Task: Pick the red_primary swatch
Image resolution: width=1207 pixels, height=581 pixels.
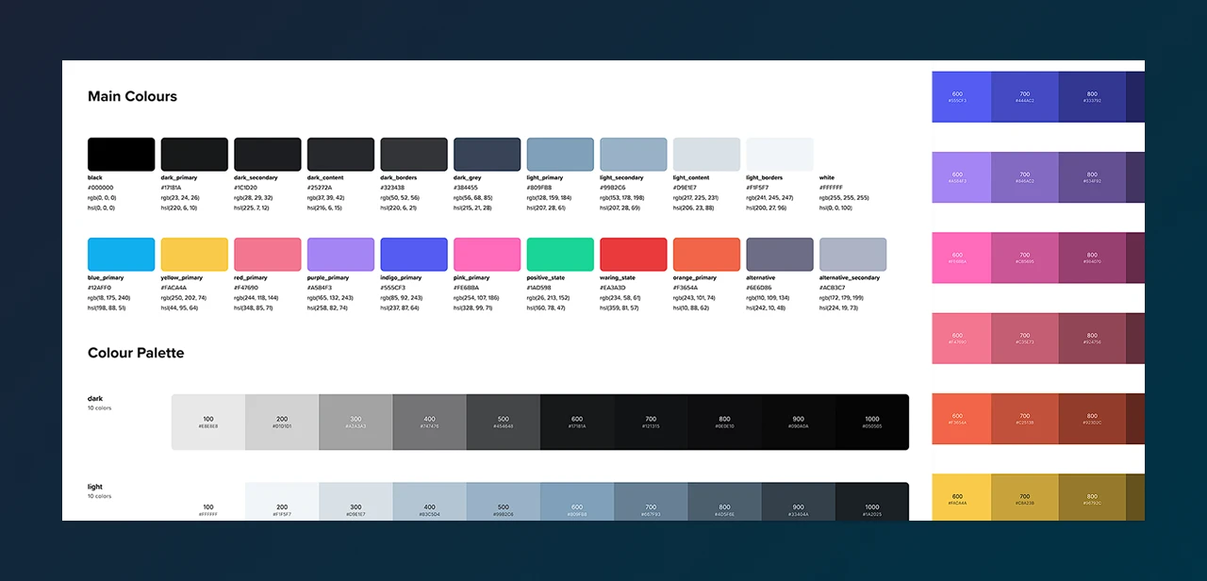Action: pyautogui.click(x=268, y=255)
